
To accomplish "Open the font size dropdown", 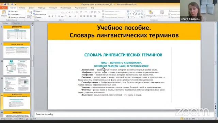I will 67,12.
